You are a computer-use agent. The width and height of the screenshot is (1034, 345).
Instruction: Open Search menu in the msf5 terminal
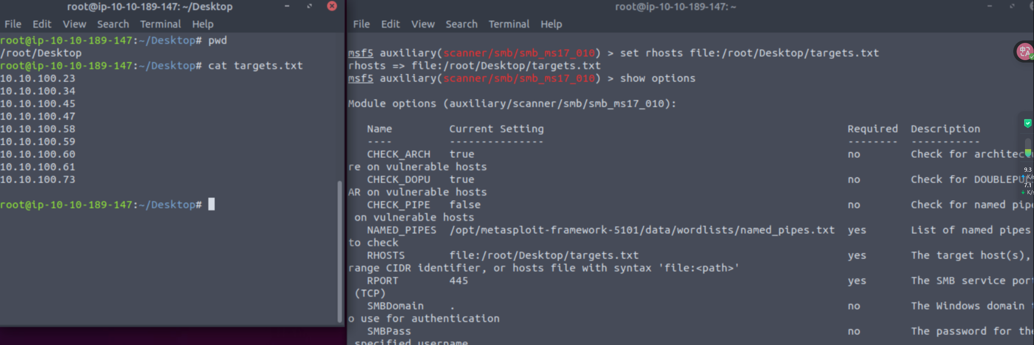pos(461,24)
